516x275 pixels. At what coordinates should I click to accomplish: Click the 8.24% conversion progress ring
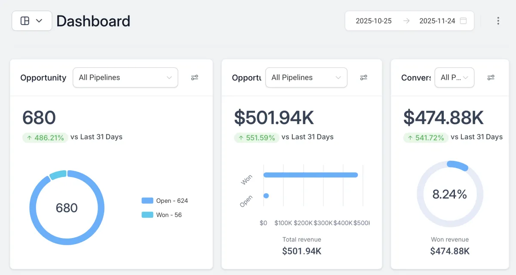tap(450, 194)
